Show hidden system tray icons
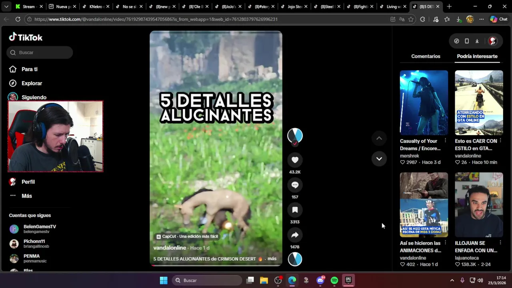The height and width of the screenshot is (288, 512). click(x=452, y=280)
